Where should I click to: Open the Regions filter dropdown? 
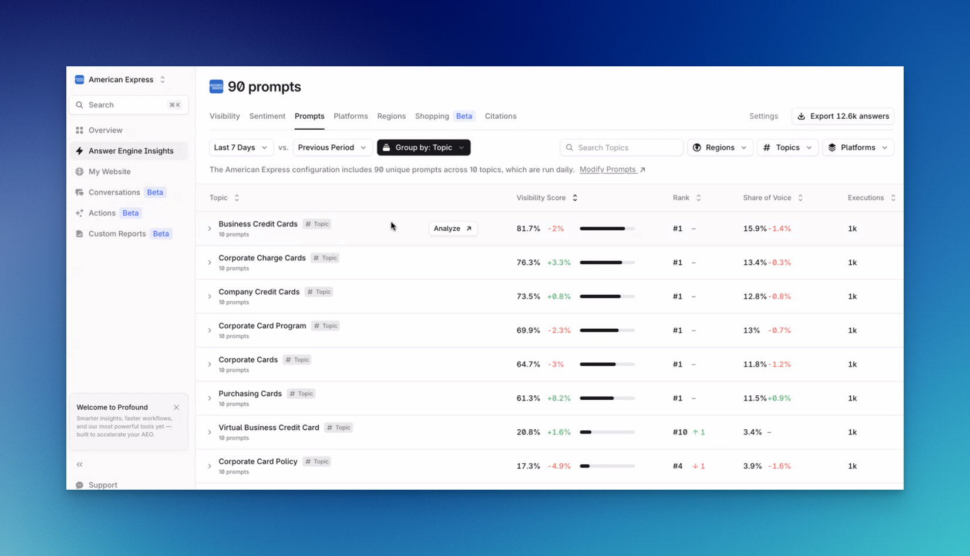pyautogui.click(x=720, y=148)
